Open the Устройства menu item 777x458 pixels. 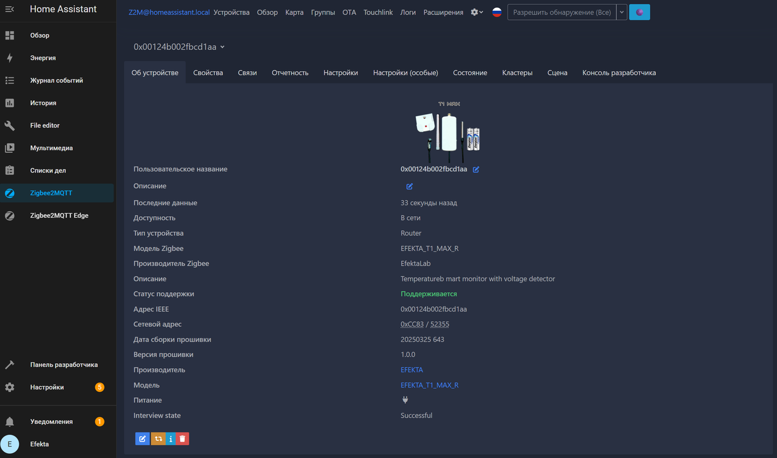(231, 12)
